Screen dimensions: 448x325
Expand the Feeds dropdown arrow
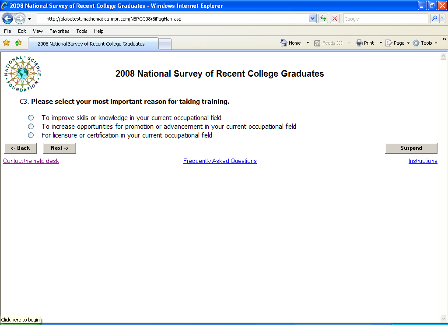(x=349, y=43)
